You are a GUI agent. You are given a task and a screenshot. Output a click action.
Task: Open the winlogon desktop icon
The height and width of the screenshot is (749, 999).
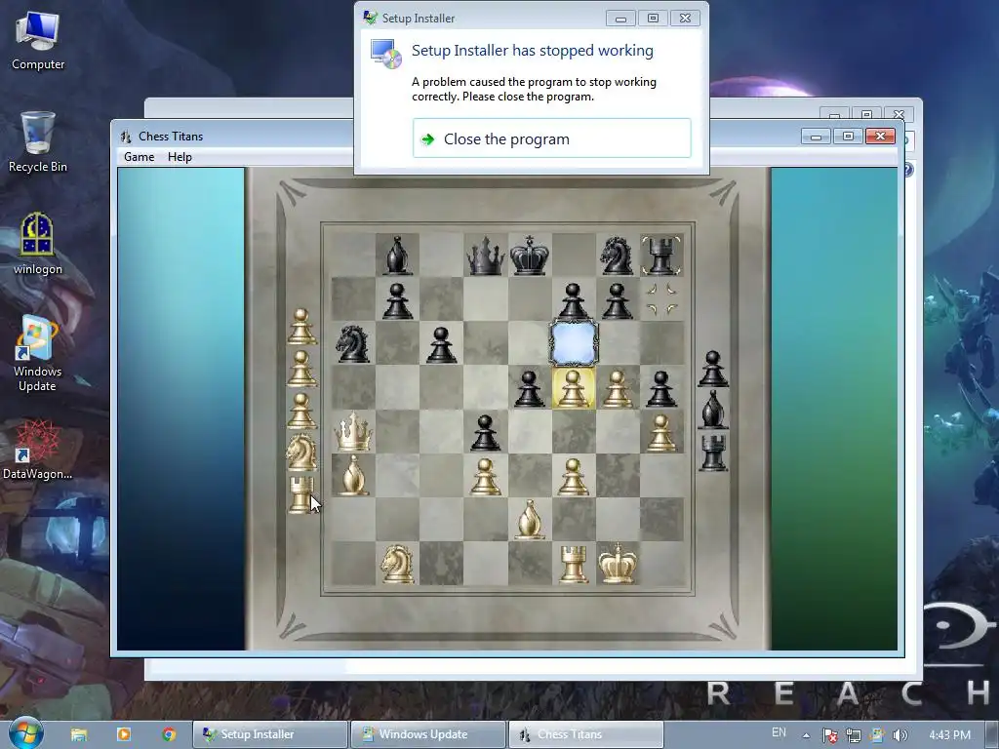[38, 244]
